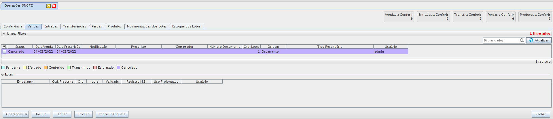This screenshot has width=553, height=119.
Task: Click the refresh icon on Atualizar button
Action: pos(531,40)
